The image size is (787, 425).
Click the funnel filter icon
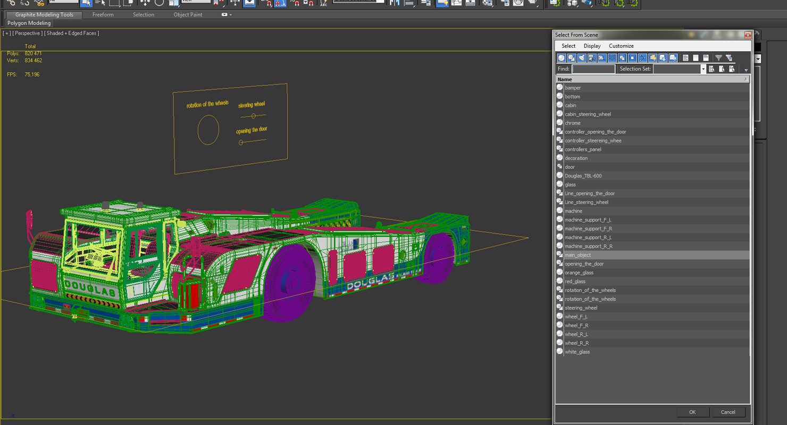click(x=718, y=58)
